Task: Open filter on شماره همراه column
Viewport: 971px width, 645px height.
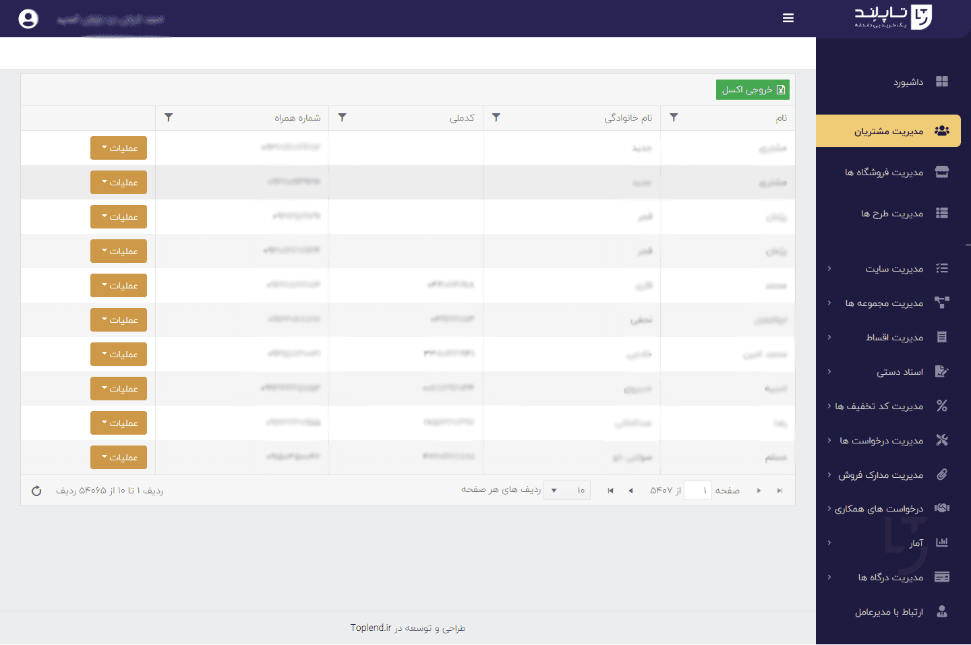Action: [x=169, y=117]
